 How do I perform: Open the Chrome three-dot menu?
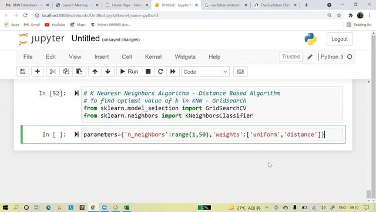pos(370,15)
